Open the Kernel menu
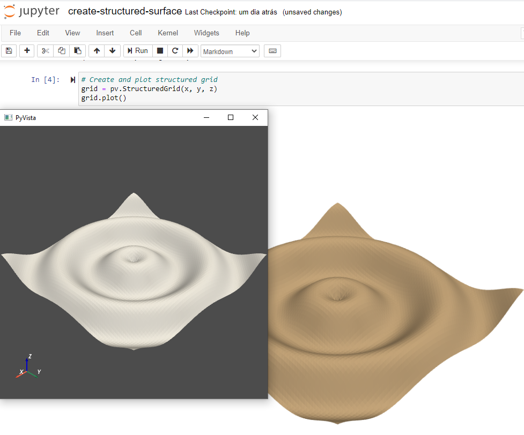 pyautogui.click(x=167, y=33)
